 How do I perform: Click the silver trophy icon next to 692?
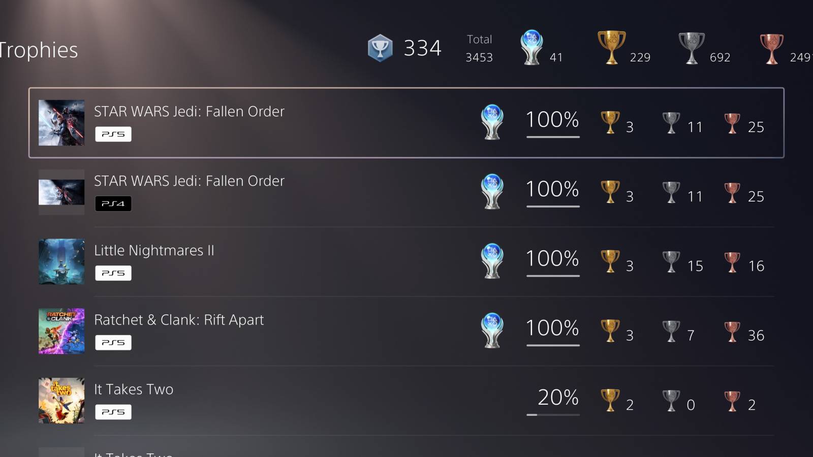pos(692,48)
